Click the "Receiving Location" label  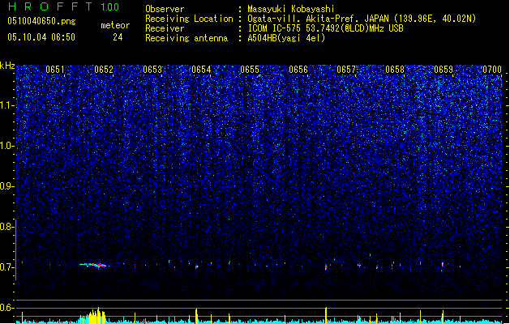189,19
